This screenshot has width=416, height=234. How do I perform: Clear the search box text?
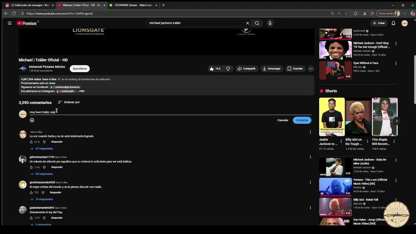coord(247,23)
